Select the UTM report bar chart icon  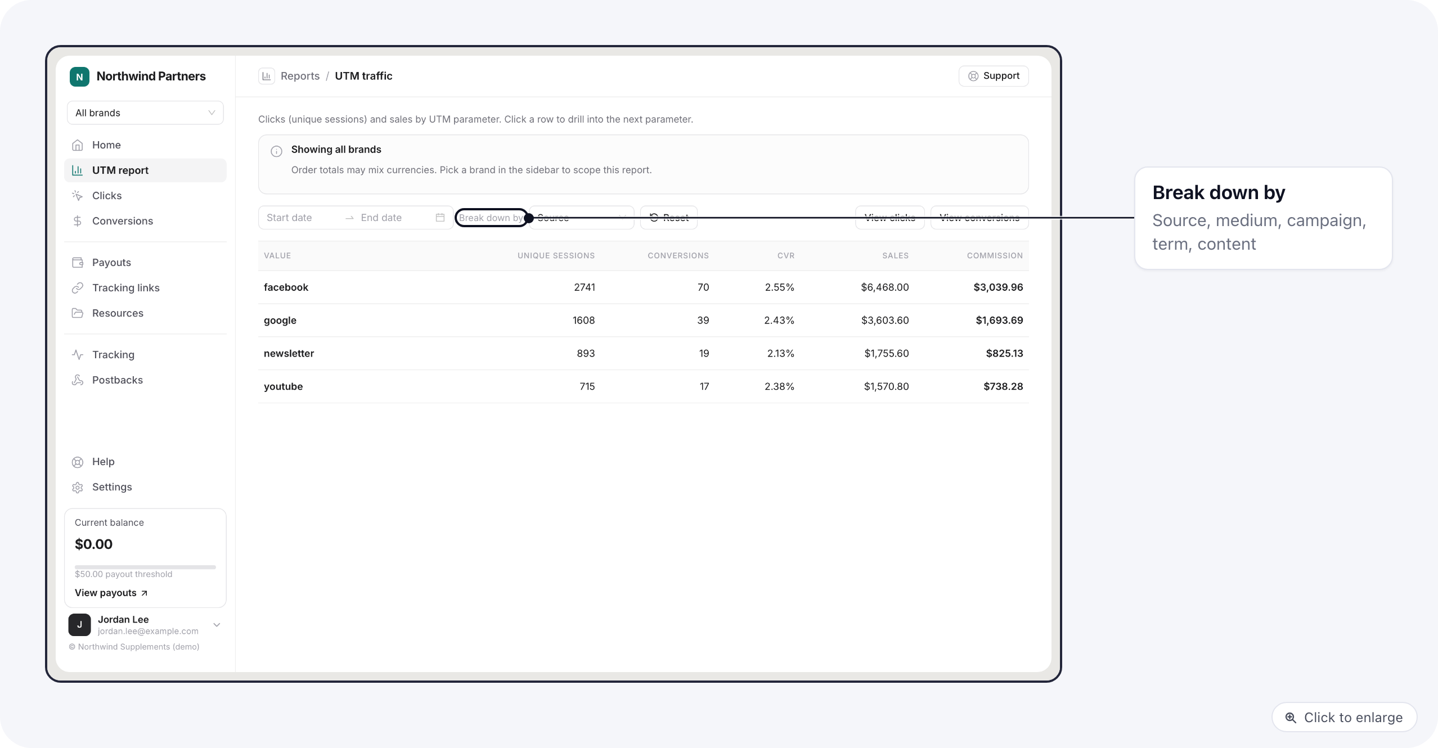[78, 170]
